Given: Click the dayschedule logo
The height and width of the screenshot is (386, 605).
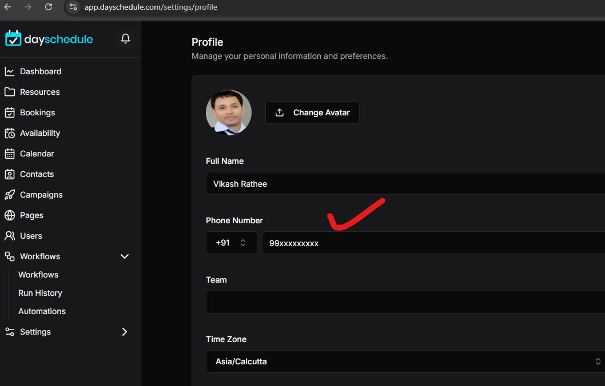Looking at the screenshot, I should [x=49, y=38].
